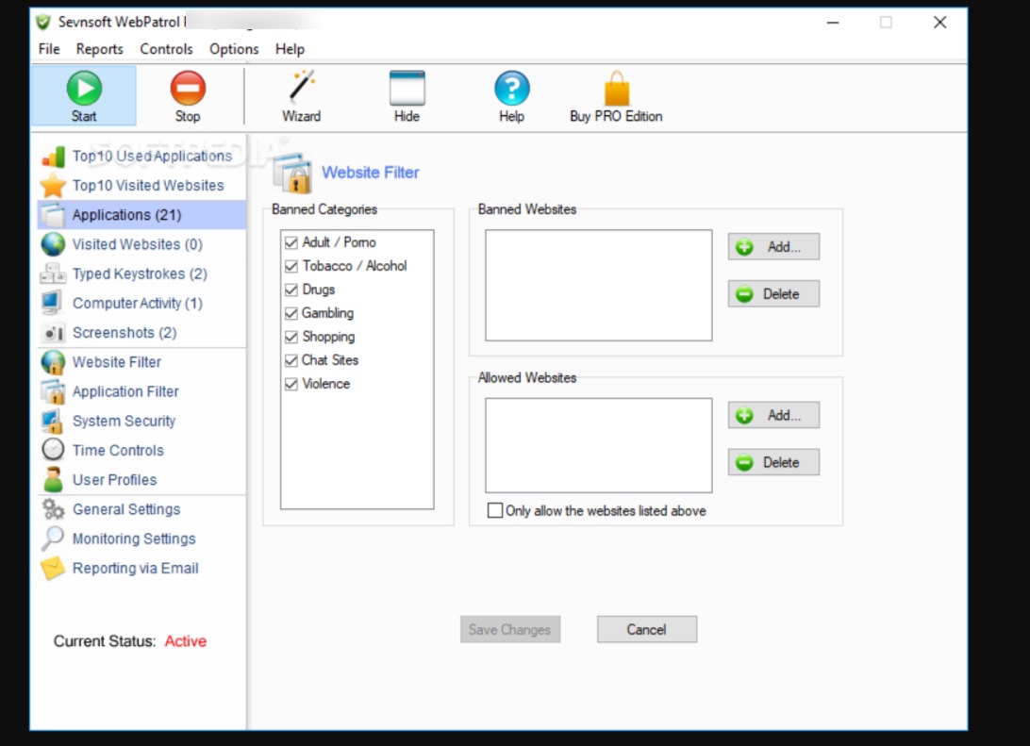Open the Wizard wand tool
Viewport: 1030px width, 746px height.
pos(302,88)
